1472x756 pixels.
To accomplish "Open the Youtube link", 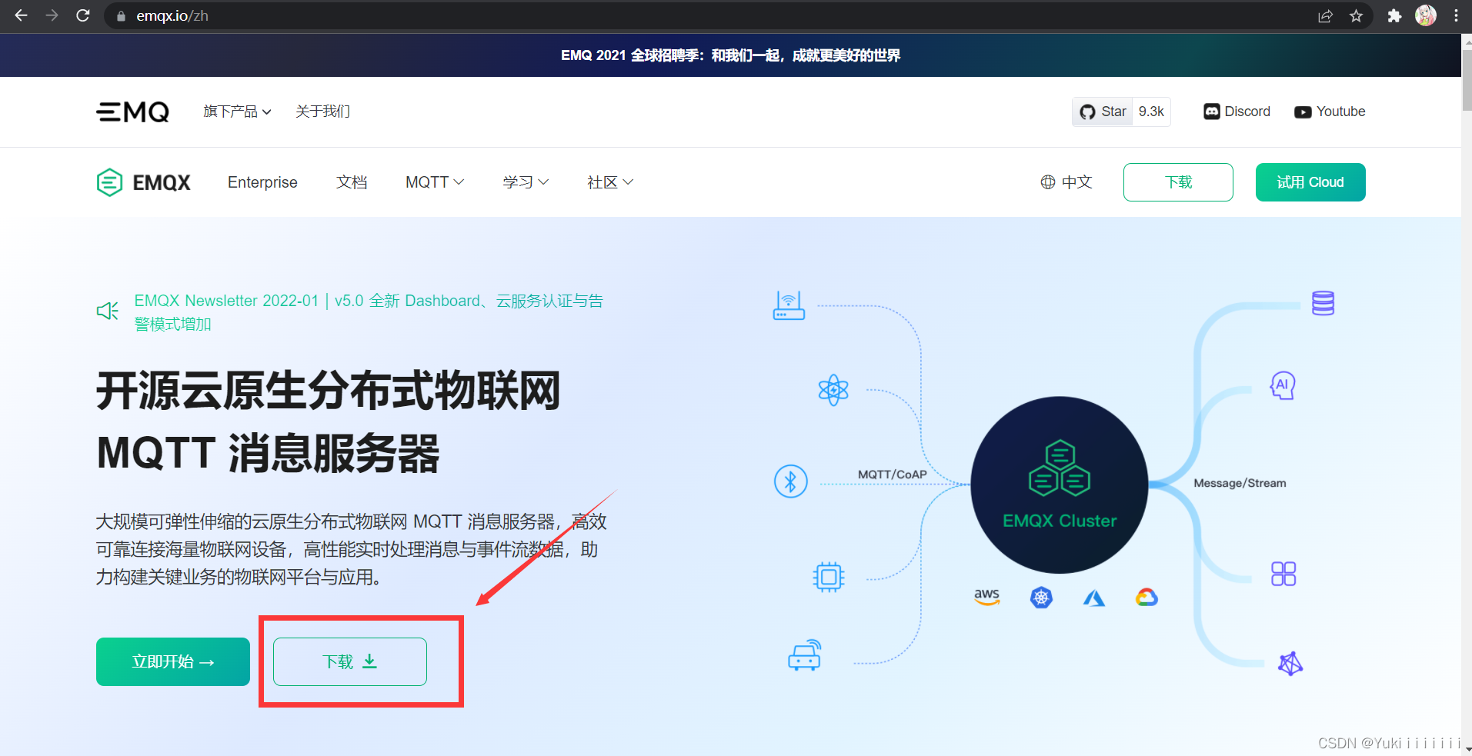I will (x=1330, y=112).
